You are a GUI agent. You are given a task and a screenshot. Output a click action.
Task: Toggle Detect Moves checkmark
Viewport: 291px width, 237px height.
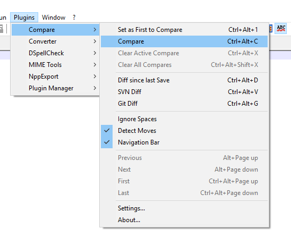(184, 131)
